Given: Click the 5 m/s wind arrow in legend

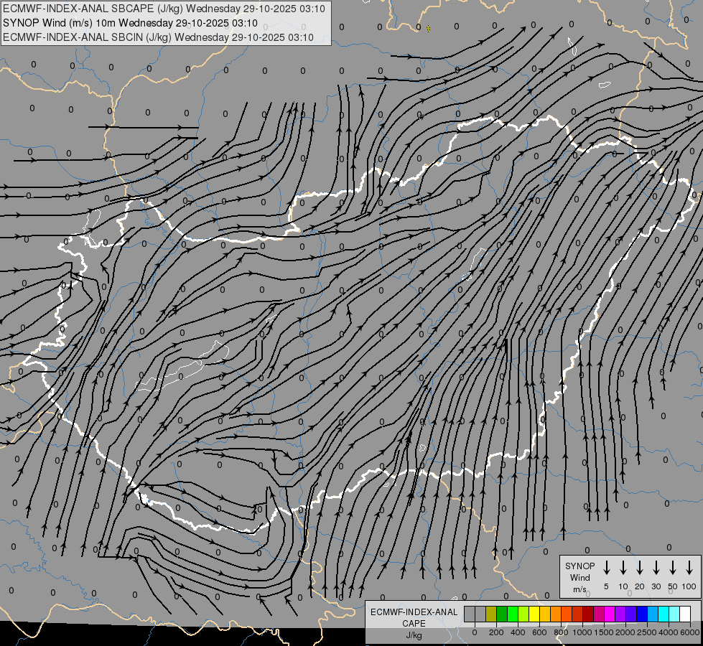Looking at the screenshot, I should coord(606,568).
